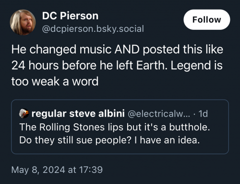Click the quoted line "Do they still sue people?"

tap(76, 140)
